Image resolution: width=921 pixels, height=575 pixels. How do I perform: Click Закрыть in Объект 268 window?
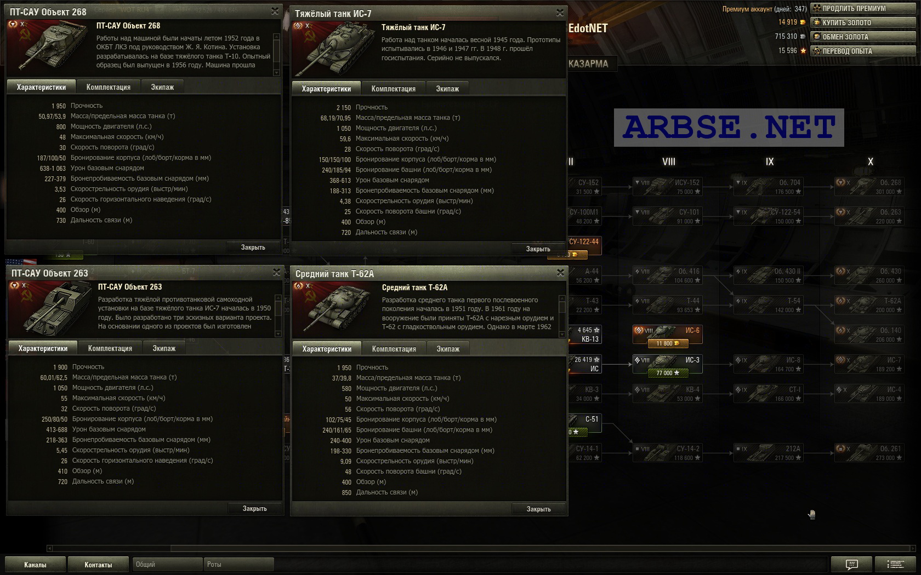(253, 248)
